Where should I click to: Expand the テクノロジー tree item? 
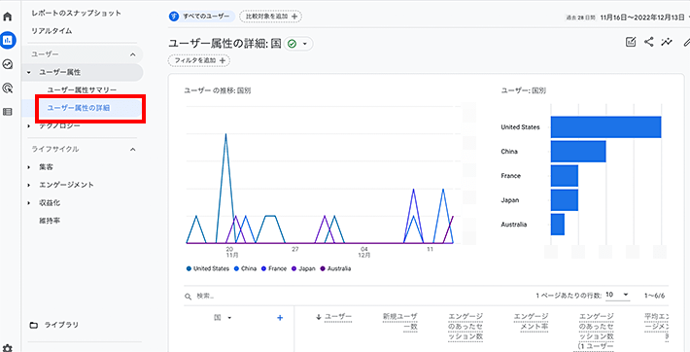pos(29,126)
